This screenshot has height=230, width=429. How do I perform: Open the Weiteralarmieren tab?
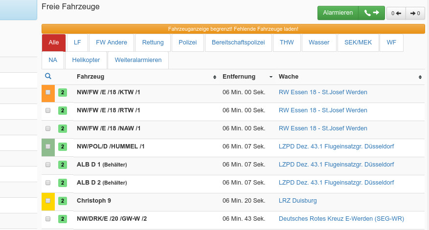138,60
